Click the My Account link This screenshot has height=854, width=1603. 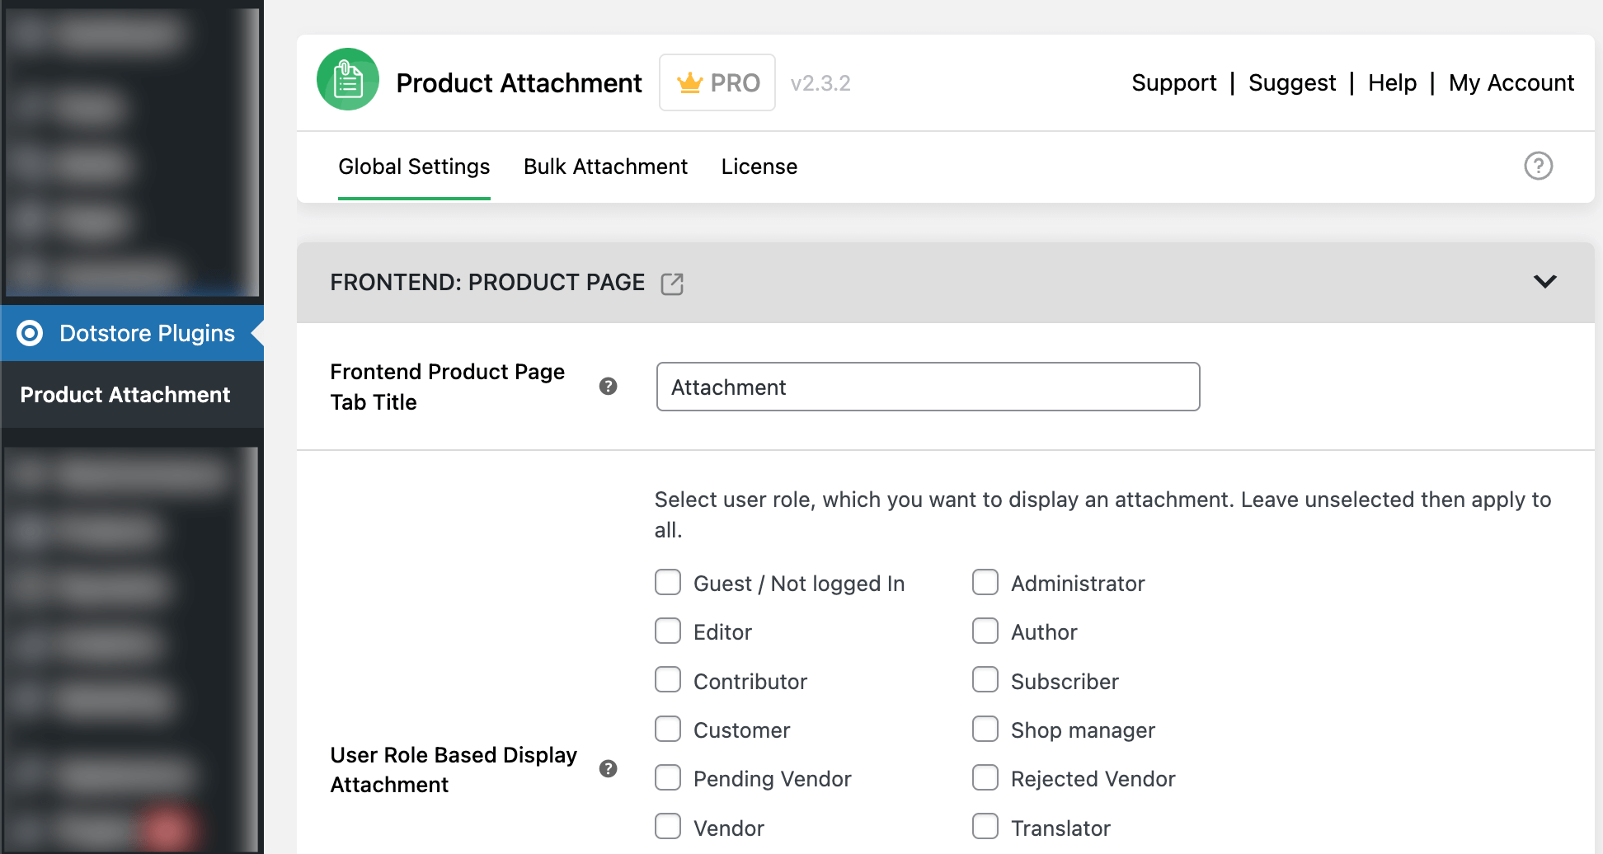pyautogui.click(x=1511, y=82)
